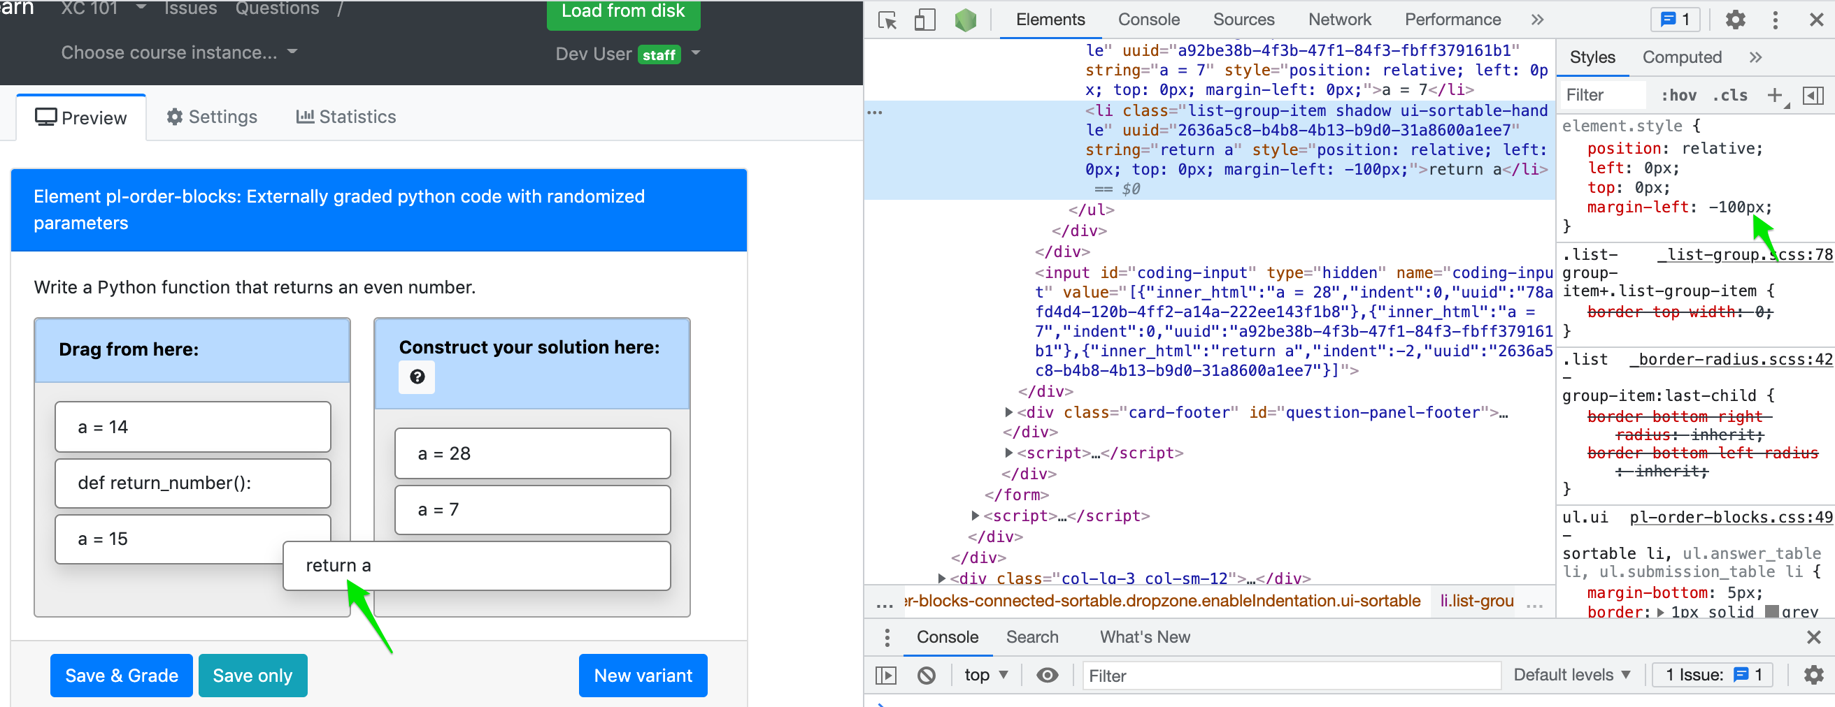Screen dimensions: 1835x707
Task: Open the top frame context dropdown
Action: (x=986, y=675)
